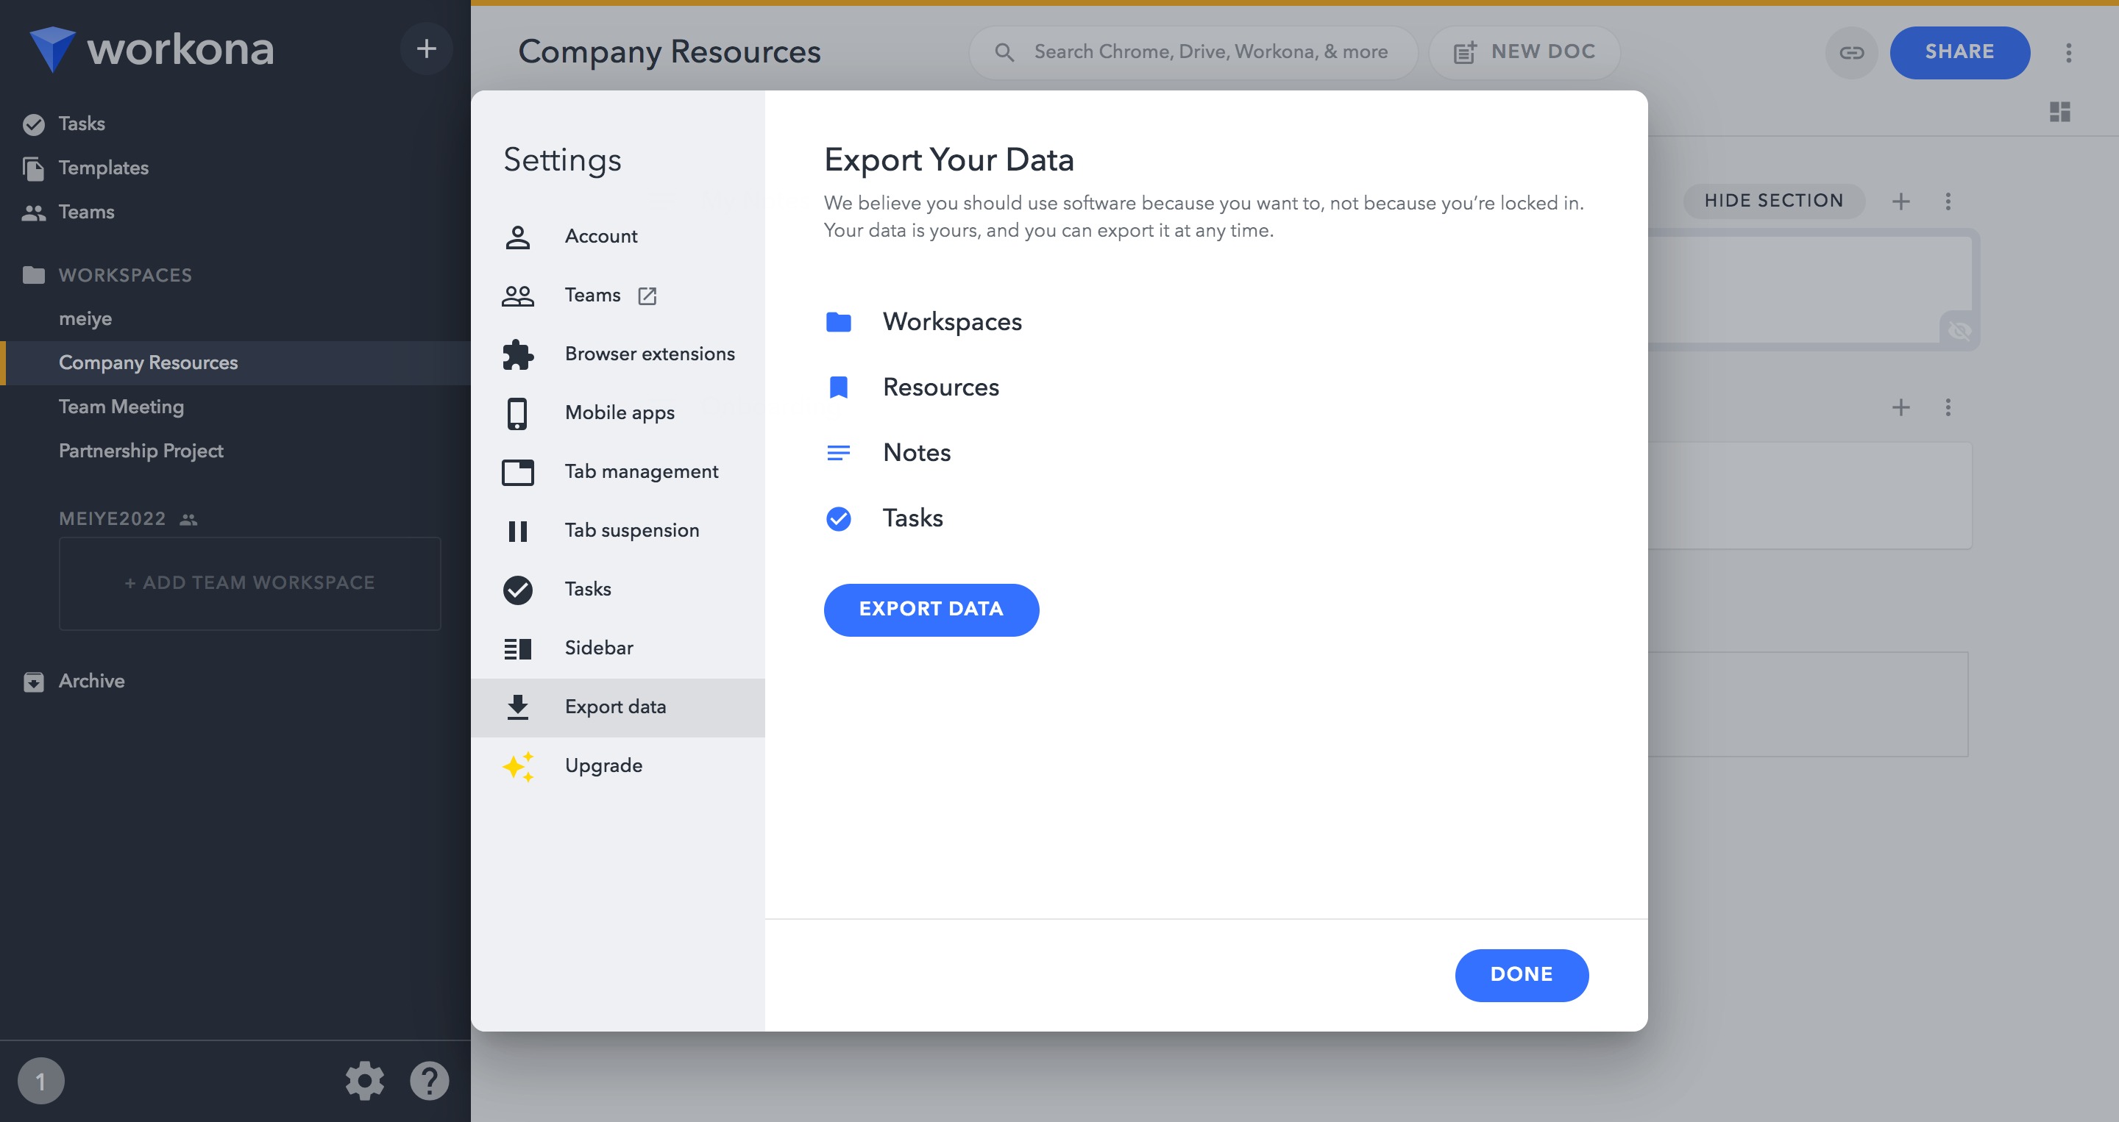This screenshot has width=2119, height=1122.
Task: Click the Mobile apps phone icon
Action: [517, 413]
